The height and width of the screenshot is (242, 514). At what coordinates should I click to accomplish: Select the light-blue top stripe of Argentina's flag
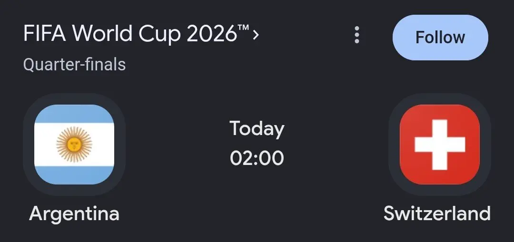tap(74, 114)
